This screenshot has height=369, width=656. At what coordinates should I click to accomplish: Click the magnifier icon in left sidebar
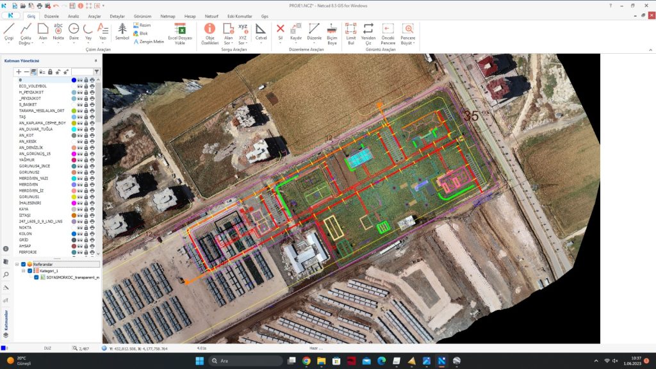pyautogui.click(x=6, y=274)
